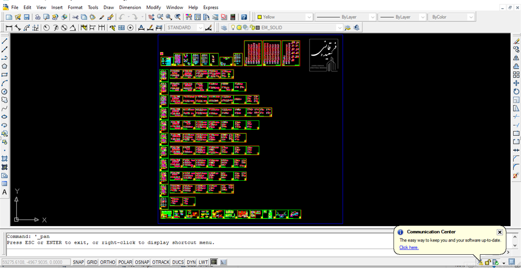Toggle SNAP mode in status bar
Image resolution: width=521 pixels, height=268 pixels.
(x=78, y=262)
